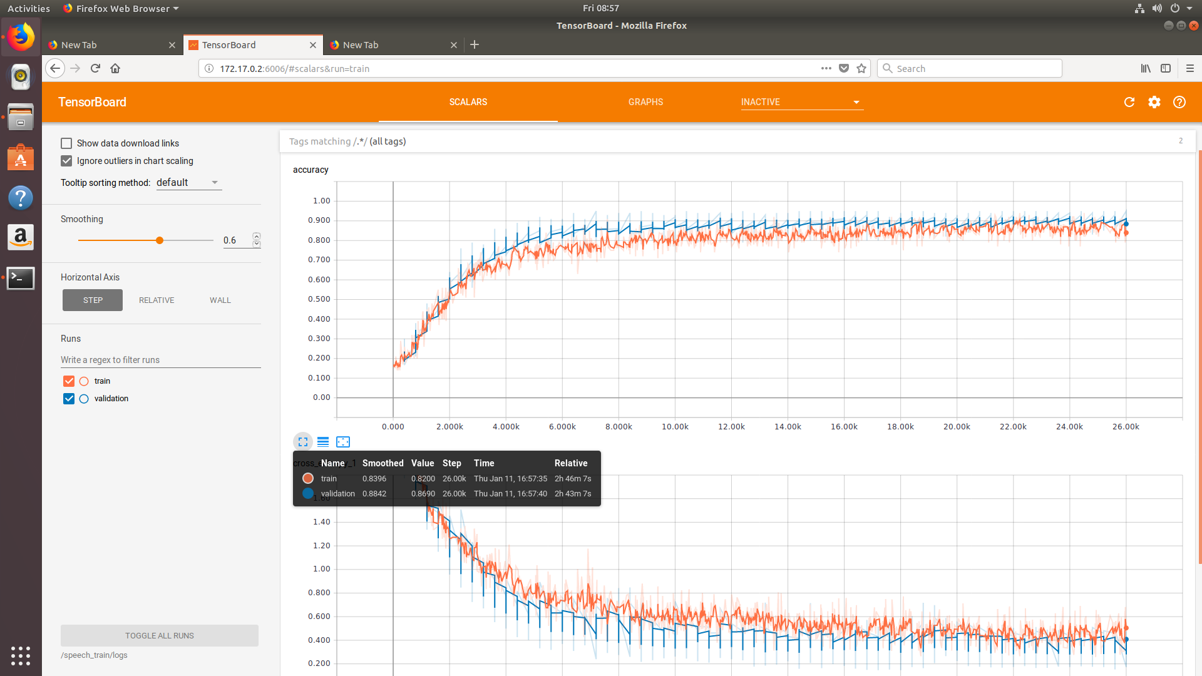
Task: Toggle y-axis log scale on accuracy chart
Action: tap(323, 442)
